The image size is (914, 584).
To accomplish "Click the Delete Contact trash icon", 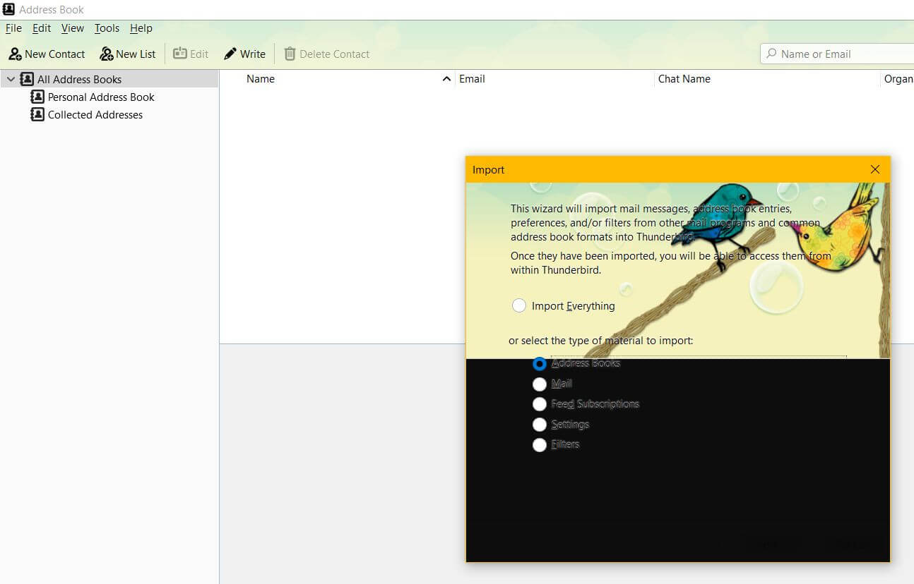I will point(290,54).
